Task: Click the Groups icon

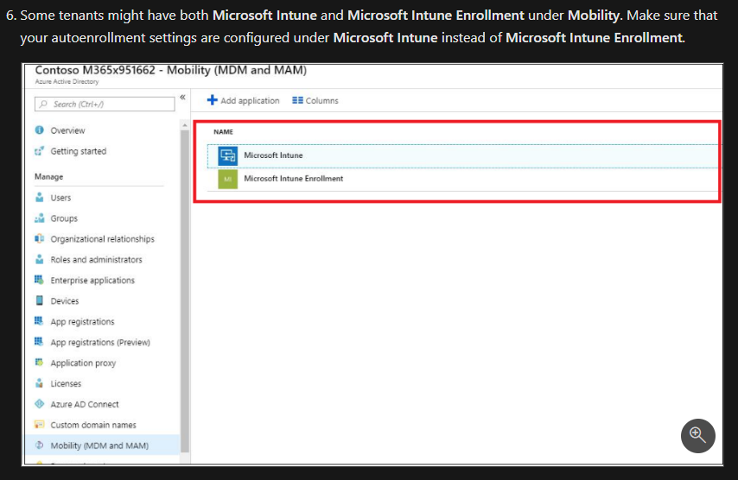Action: pos(40,218)
